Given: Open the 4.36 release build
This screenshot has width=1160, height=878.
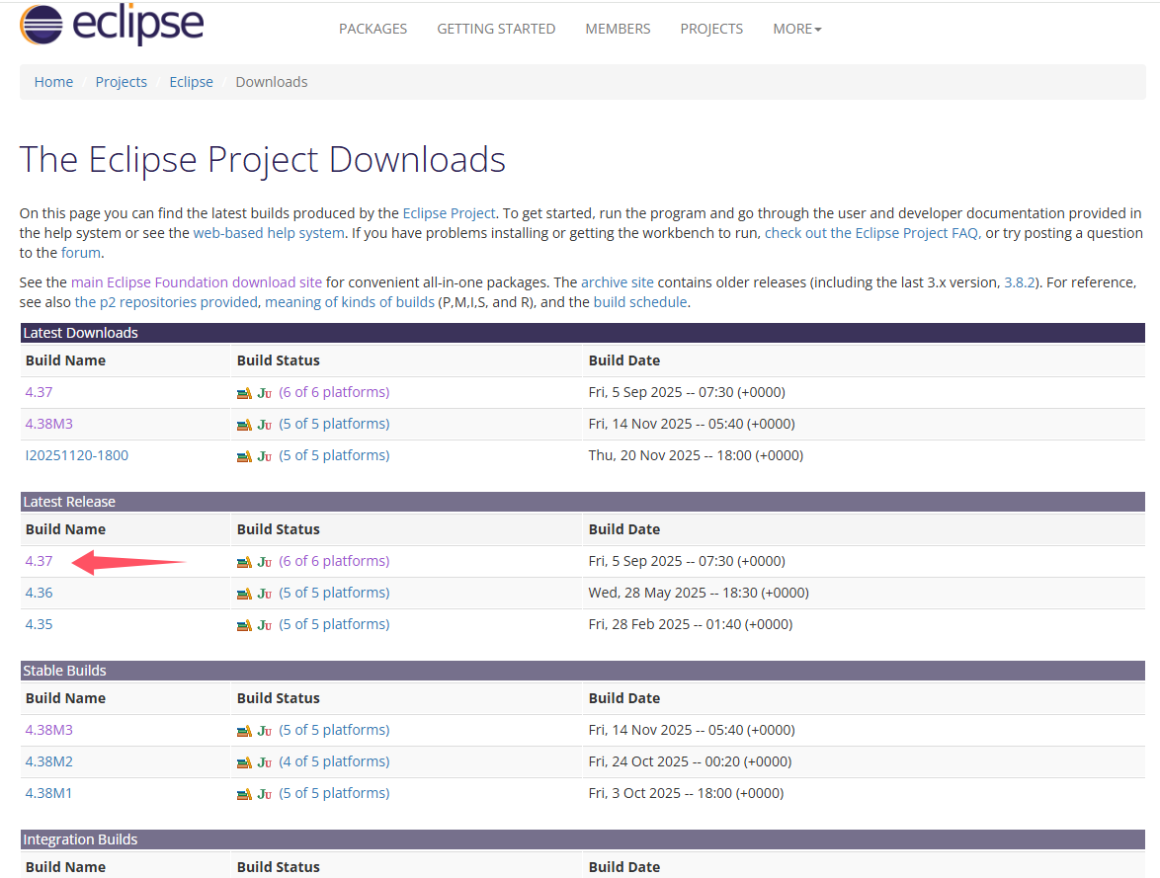Looking at the screenshot, I should (x=40, y=593).
